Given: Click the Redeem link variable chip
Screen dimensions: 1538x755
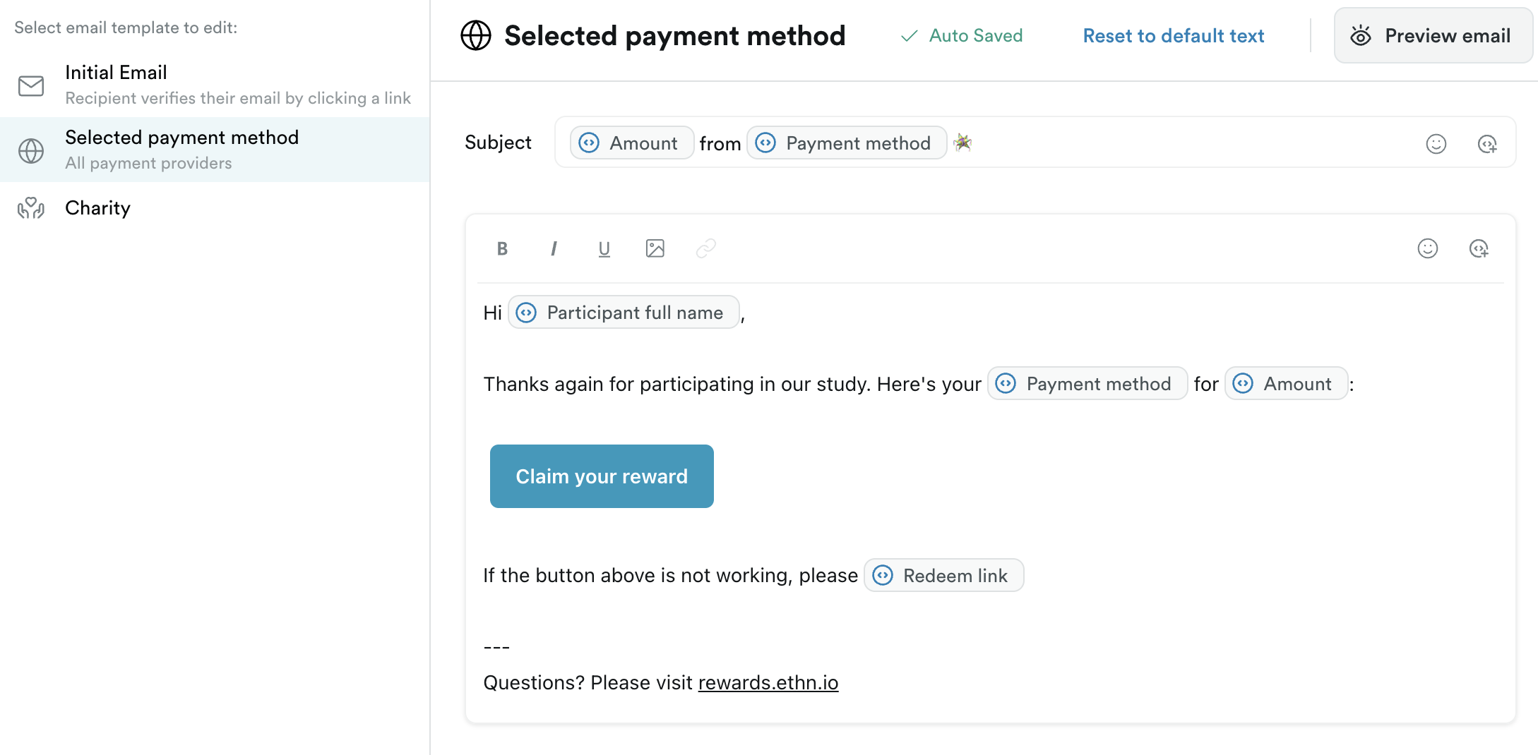Looking at the screenshot, I should pos(944,576).
